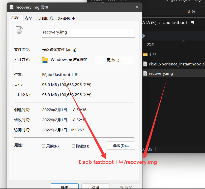This screenshot has height=189, width=205.
Task: Click the recovery.img file icon in Explorer list
Action: (145, 73)
